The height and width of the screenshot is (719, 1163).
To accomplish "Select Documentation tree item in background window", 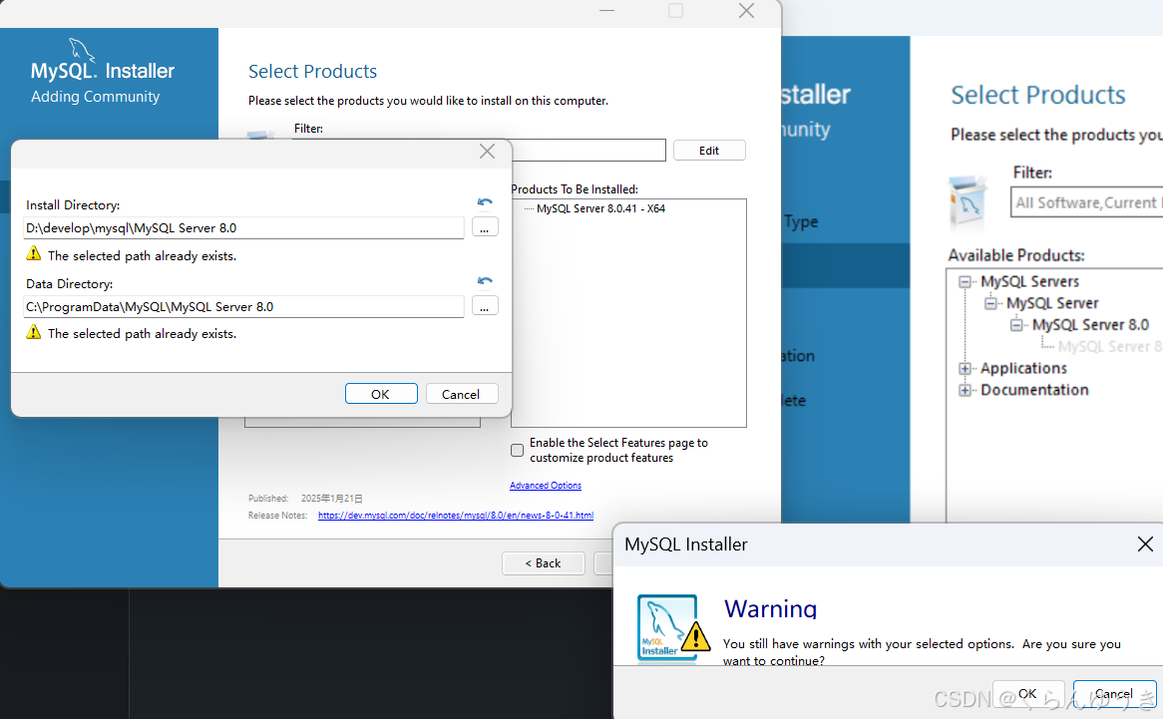I will coord(1034,390).
